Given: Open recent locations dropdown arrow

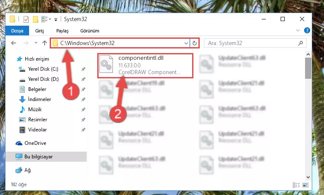Looking at the screenshot, I should point(36,43).
